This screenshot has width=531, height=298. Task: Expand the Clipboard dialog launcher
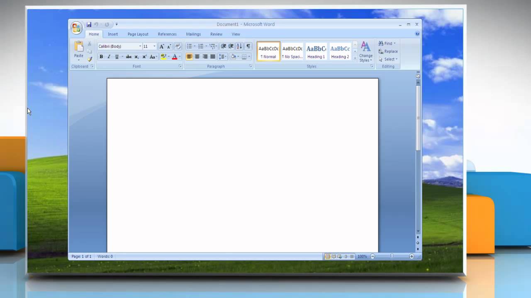[x=92, y=66]
